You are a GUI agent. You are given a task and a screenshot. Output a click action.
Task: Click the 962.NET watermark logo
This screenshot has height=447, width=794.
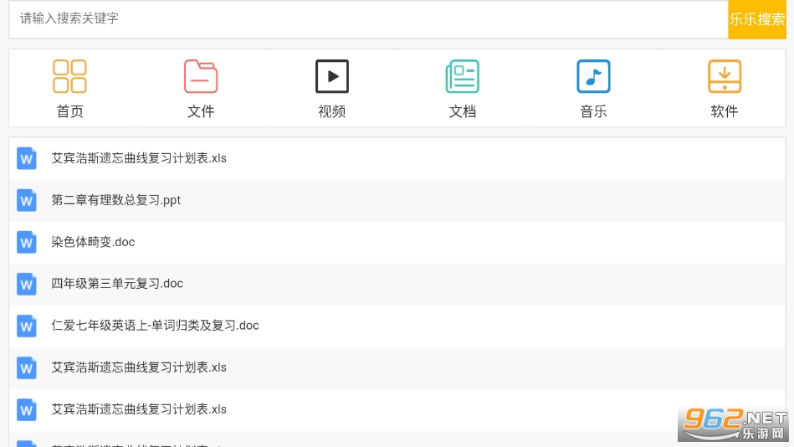[734, 424]
